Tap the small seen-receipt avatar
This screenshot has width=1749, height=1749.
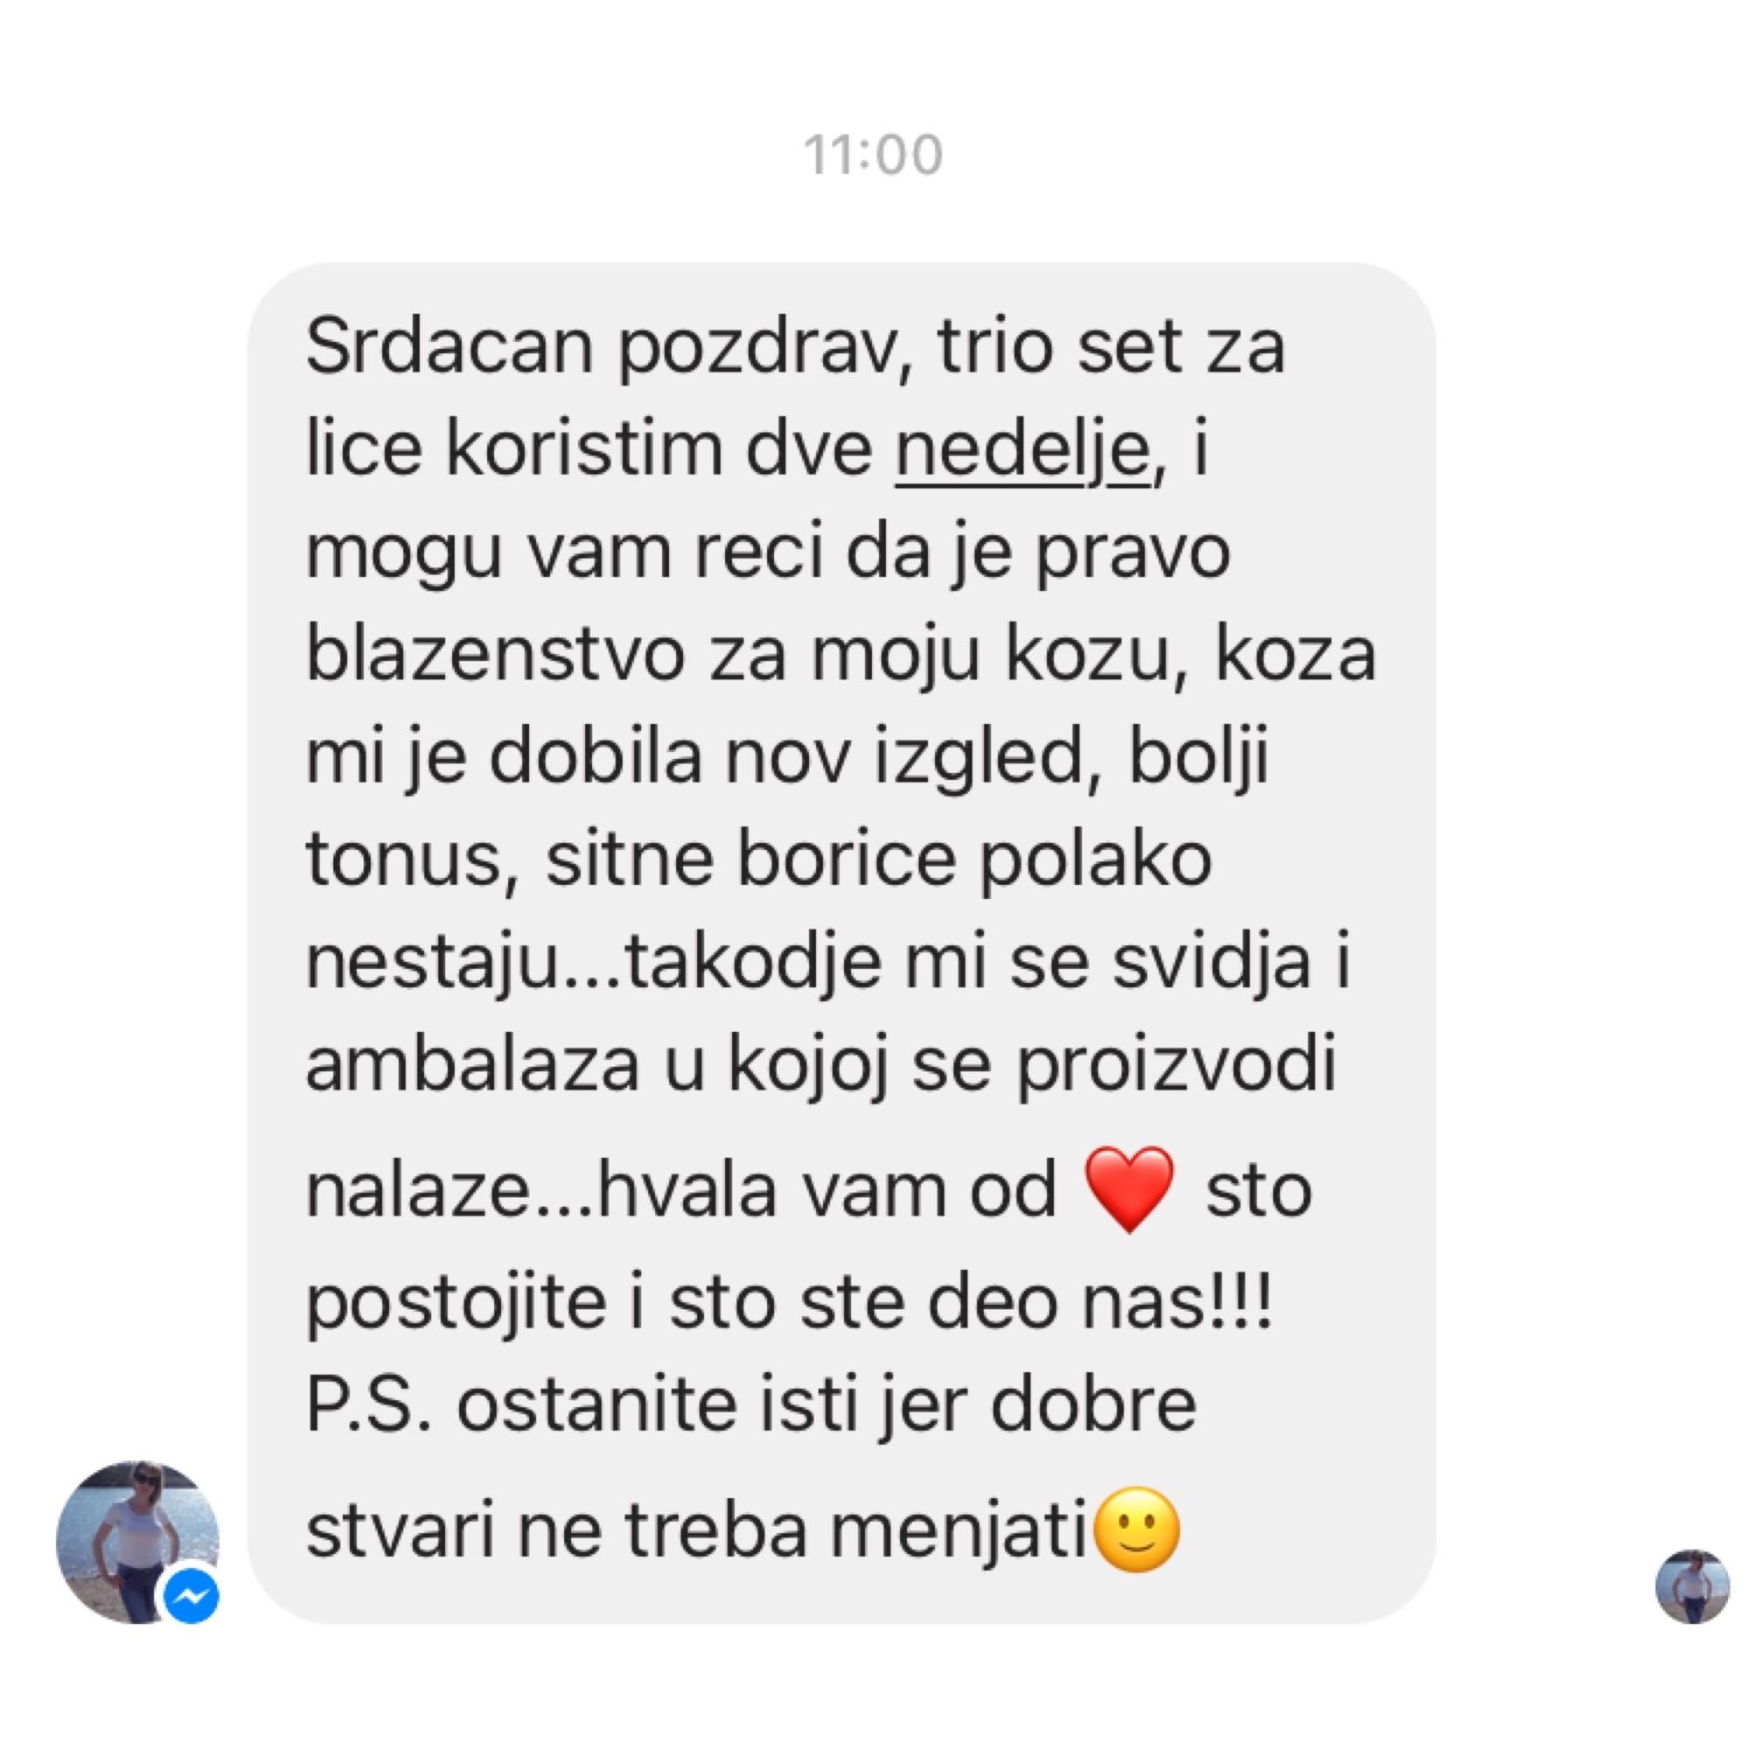coord(1693,1587)
